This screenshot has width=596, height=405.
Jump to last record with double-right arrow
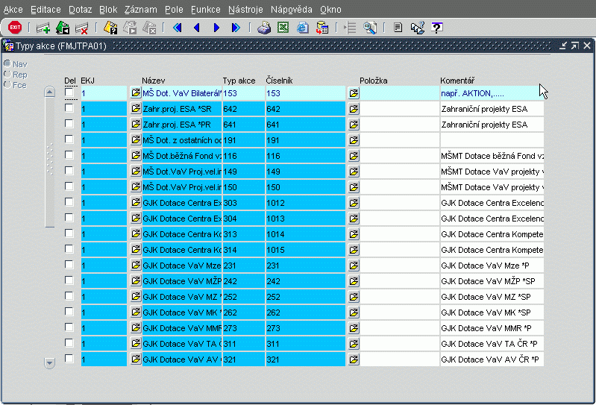(236, 28)
